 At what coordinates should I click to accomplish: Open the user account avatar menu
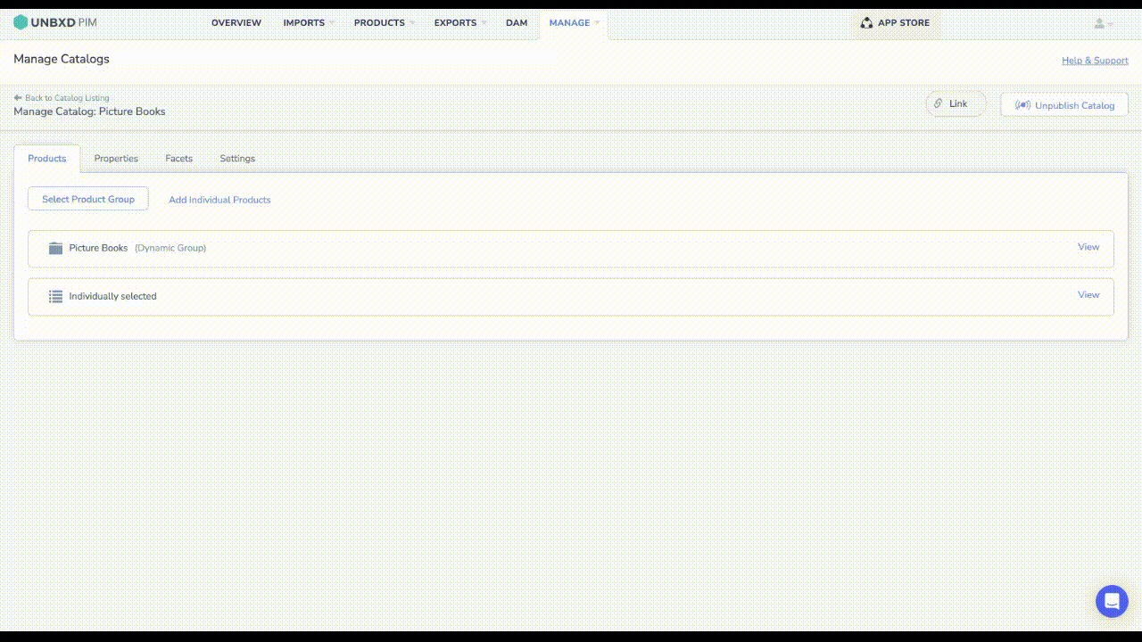[1103, 23]
